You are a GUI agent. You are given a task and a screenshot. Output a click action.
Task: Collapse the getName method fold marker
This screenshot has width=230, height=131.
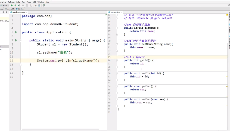pos(117,28)
